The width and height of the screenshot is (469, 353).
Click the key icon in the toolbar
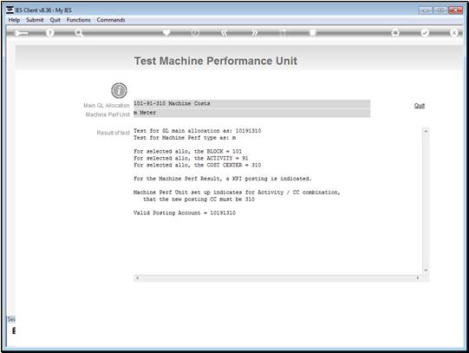21,33
